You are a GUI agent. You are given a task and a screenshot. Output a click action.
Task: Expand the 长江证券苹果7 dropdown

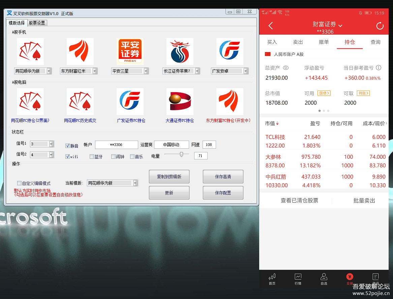pyautogui.click(x=198, y=71)
